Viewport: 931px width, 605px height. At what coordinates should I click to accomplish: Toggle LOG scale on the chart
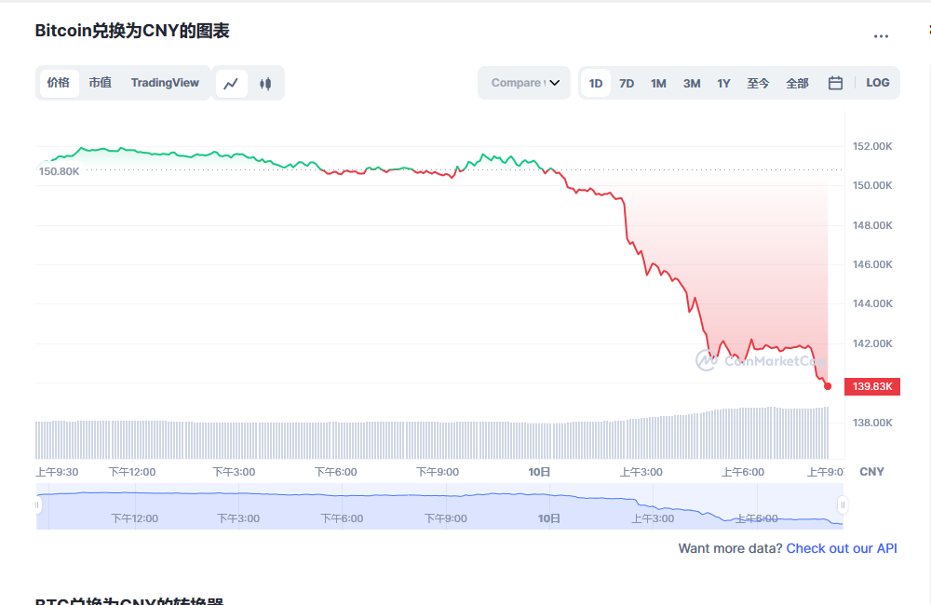tap(877, 83)
